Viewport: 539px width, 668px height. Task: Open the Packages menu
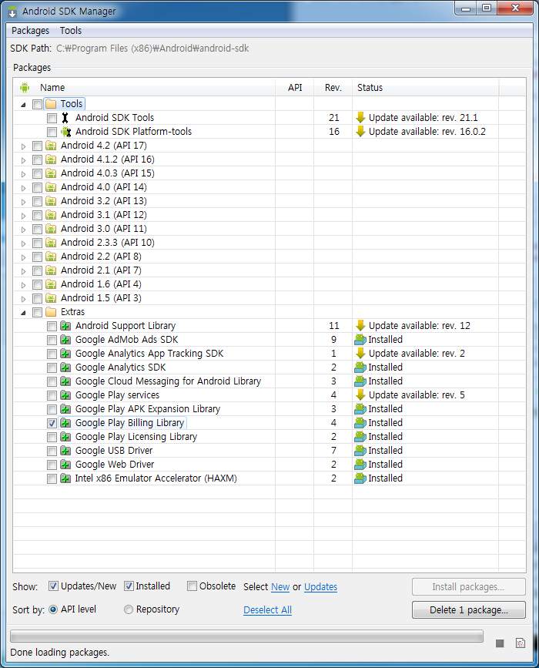(x=30, y=31)
